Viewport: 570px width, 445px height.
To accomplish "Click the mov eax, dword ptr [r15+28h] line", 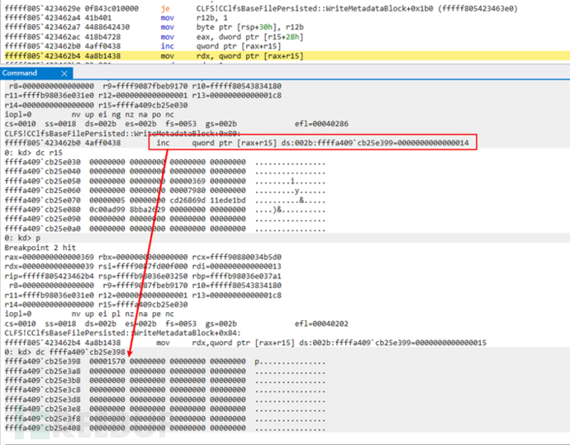I will [232, 36].
